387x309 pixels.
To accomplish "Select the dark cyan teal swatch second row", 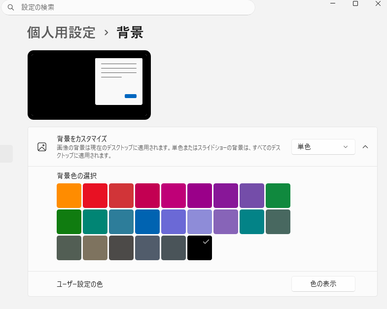I will (x=252, y=222).
